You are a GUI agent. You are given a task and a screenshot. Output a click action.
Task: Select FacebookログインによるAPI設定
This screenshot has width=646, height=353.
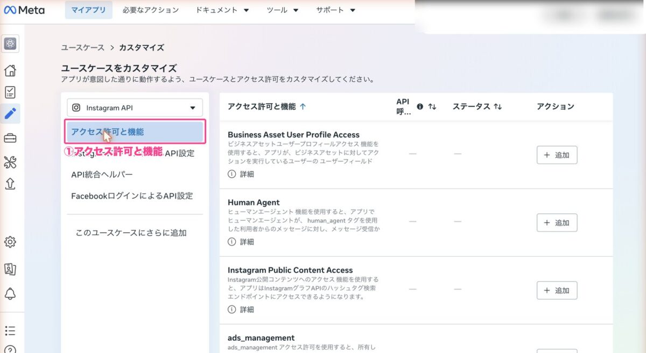click(132, 196)
